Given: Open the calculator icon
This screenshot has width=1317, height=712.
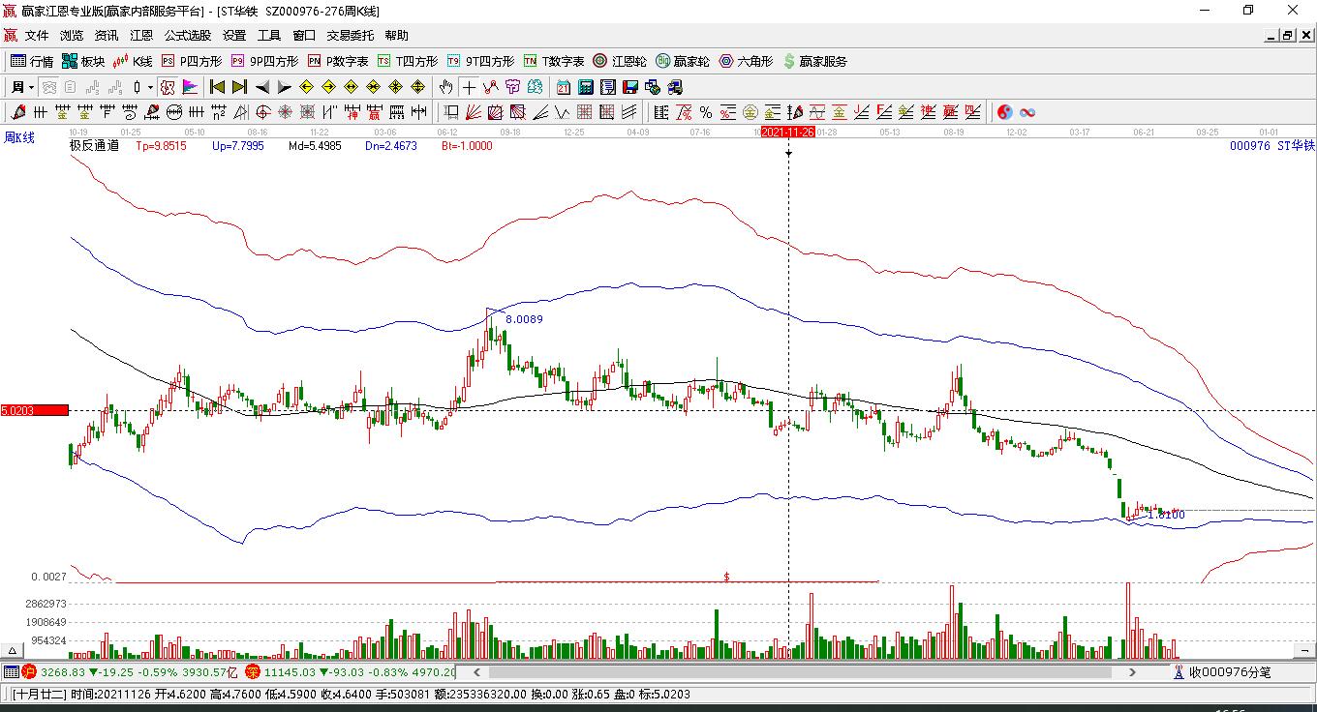Looking at the screenshot, I should (586, 87).
